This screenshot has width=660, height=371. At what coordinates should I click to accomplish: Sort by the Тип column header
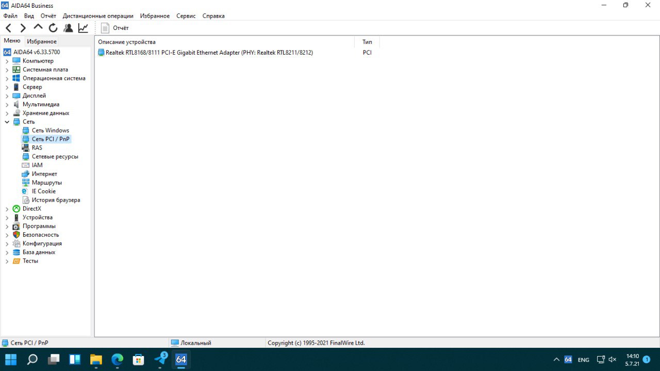[367, 42]
